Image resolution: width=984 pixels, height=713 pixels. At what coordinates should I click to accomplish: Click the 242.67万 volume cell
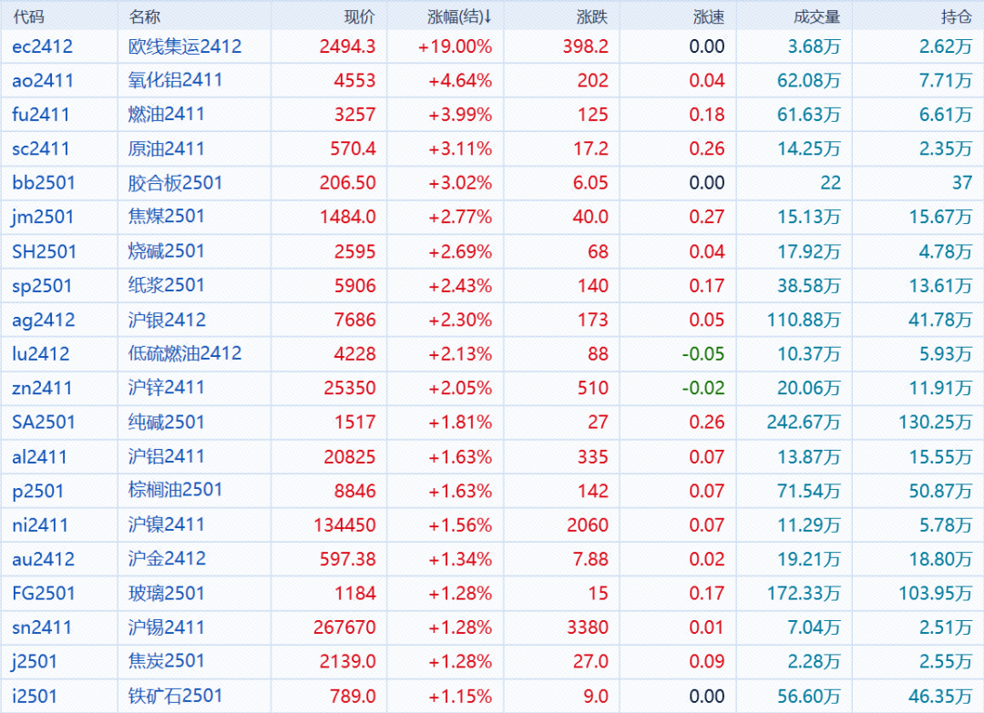pyautogui.click(x=804, y=423)
